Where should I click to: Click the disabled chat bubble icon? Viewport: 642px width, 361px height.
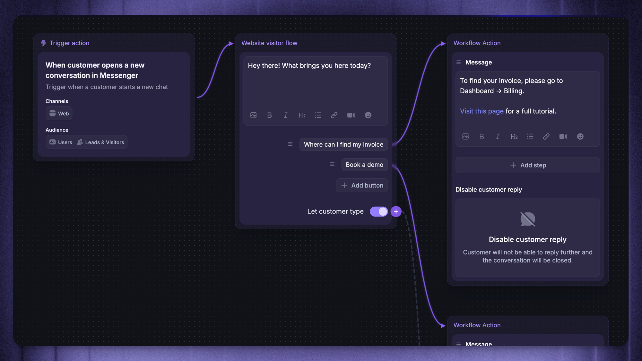click(x=528, y=219)
